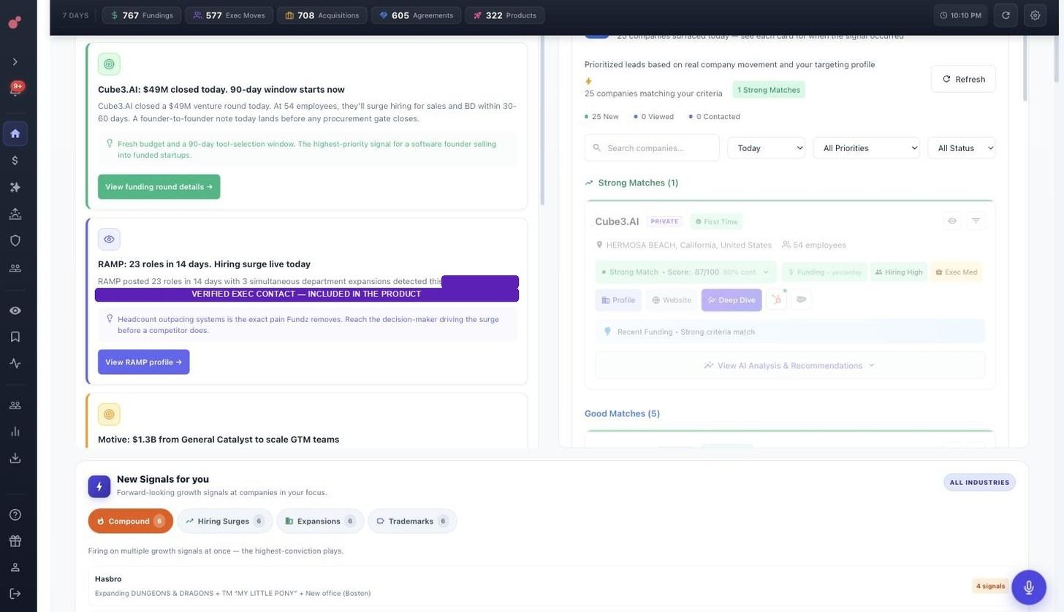Screen dimensions: 1064x612
Task: Click the settings gear in top bar
Action: click(x=1035, y=15)
